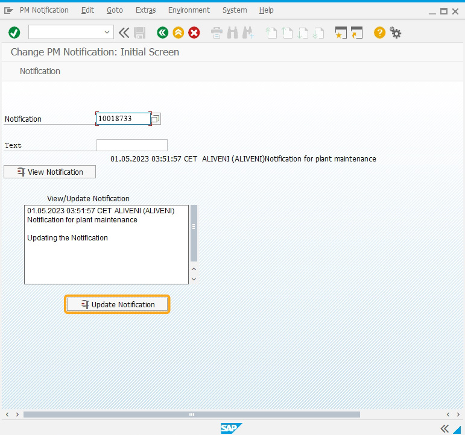Click the Find binoculars icon
Screen dimensions: 465x435
point(233,33)
